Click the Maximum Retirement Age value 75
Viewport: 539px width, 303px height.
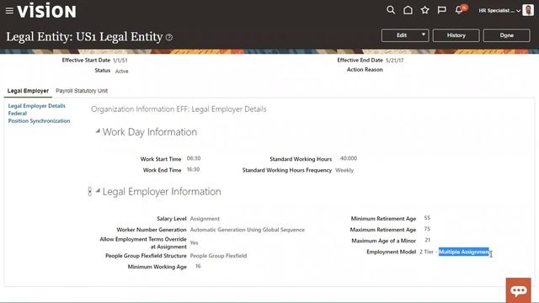click(427, 229)
